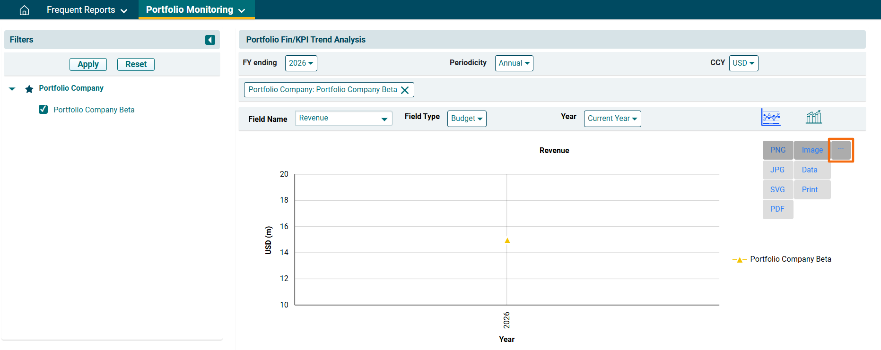The width and height of the screenshot is (881, 350).
Task: Click the Reset filters button
Action: pyautogui.click(x=136, y=64)
